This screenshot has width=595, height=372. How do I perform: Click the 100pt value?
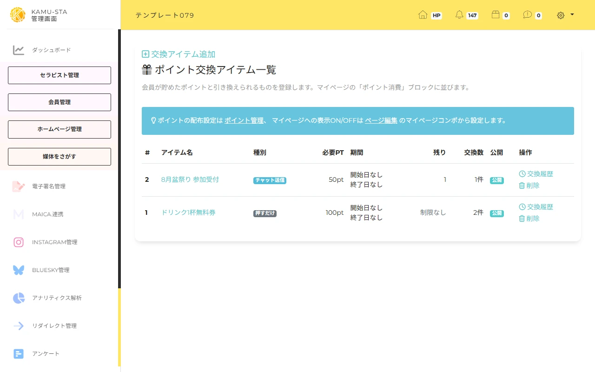pyautogui.click(x=335, y=213)
